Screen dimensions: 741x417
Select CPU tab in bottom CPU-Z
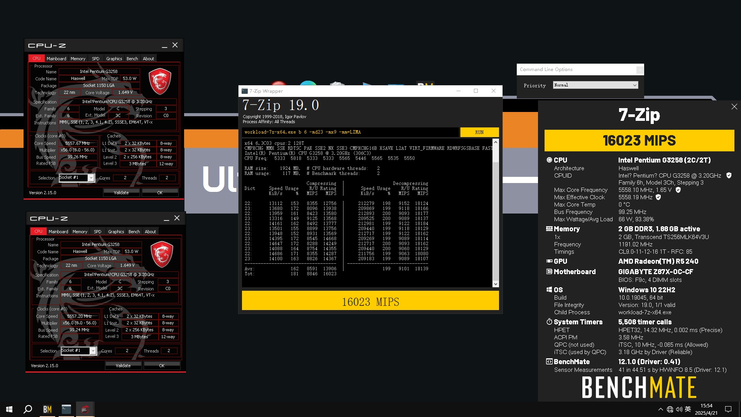pos(38,231)
